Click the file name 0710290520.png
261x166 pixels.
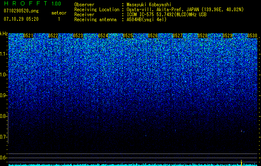click(21, 11)
